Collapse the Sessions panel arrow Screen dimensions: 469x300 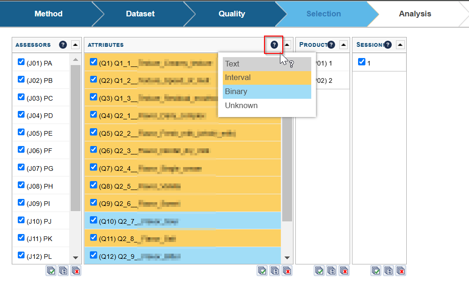click(x=400, y=45)
